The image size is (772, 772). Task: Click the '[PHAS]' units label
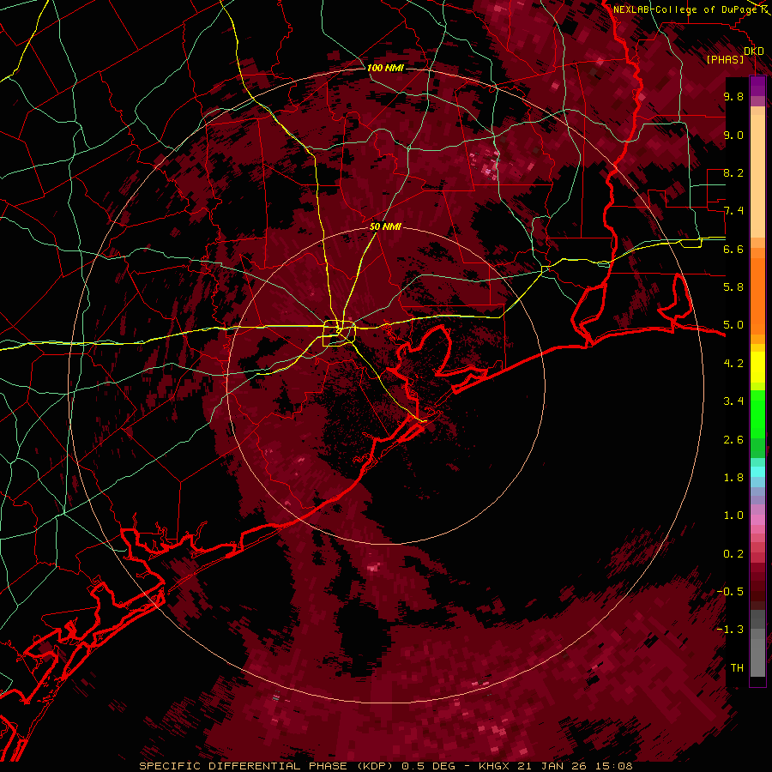pyautogui.click(x=725, y=60)
